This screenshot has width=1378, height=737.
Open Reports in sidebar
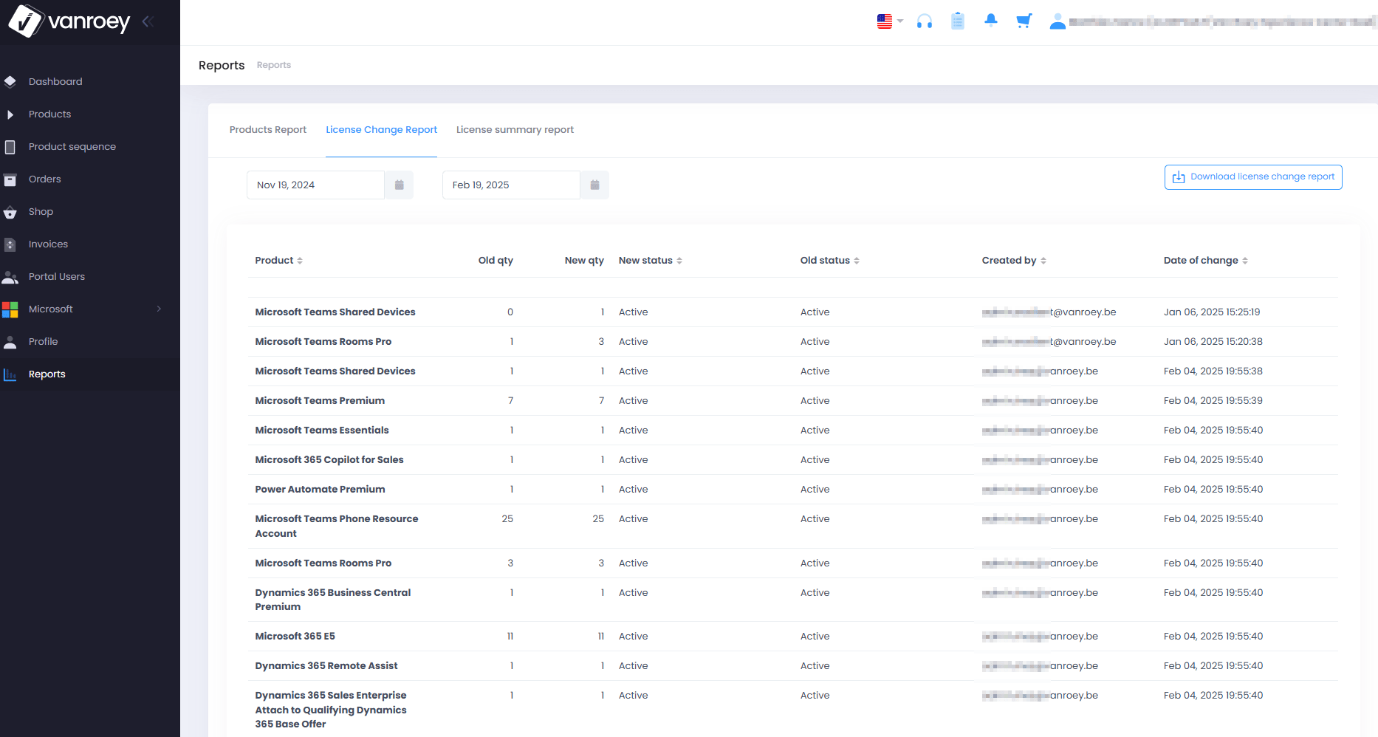[47, 374]
